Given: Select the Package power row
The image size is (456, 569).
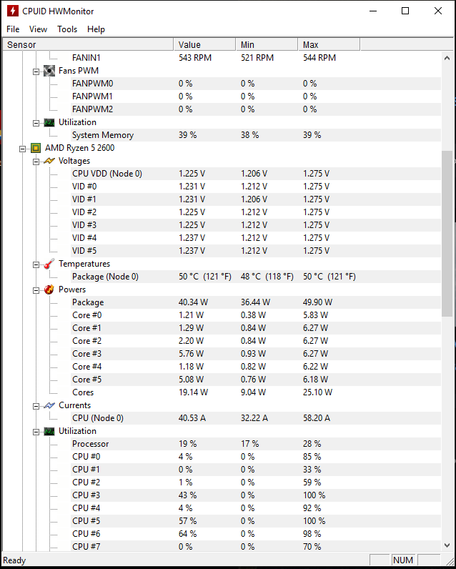Looking at the screenshot, I should 88,302.
